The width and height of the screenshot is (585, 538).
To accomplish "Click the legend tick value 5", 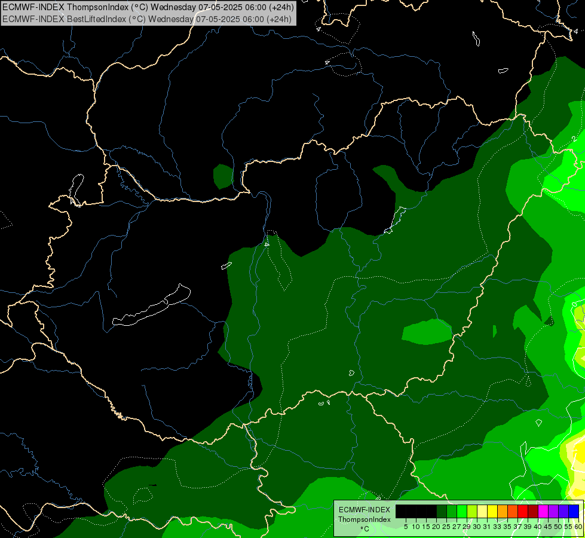I will point(406,527).
